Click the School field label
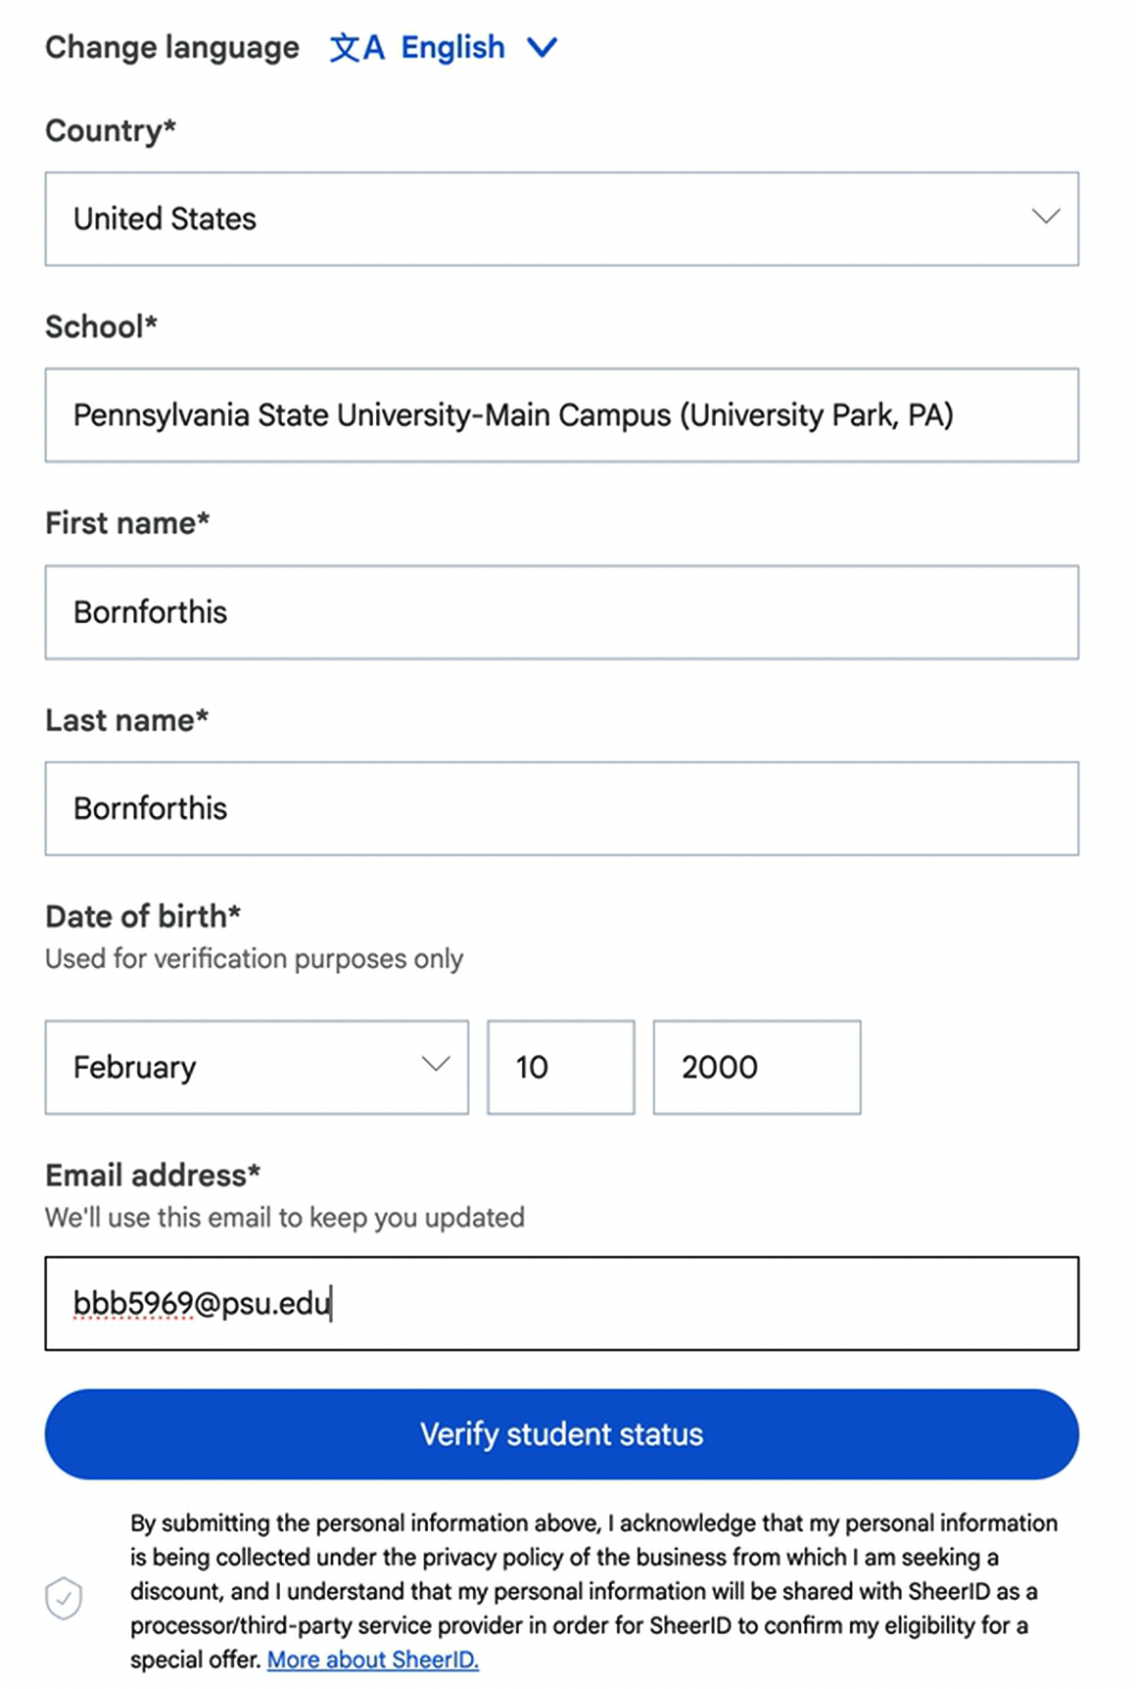Screen dimensions: 1136x1689 (x=101, y=326)
